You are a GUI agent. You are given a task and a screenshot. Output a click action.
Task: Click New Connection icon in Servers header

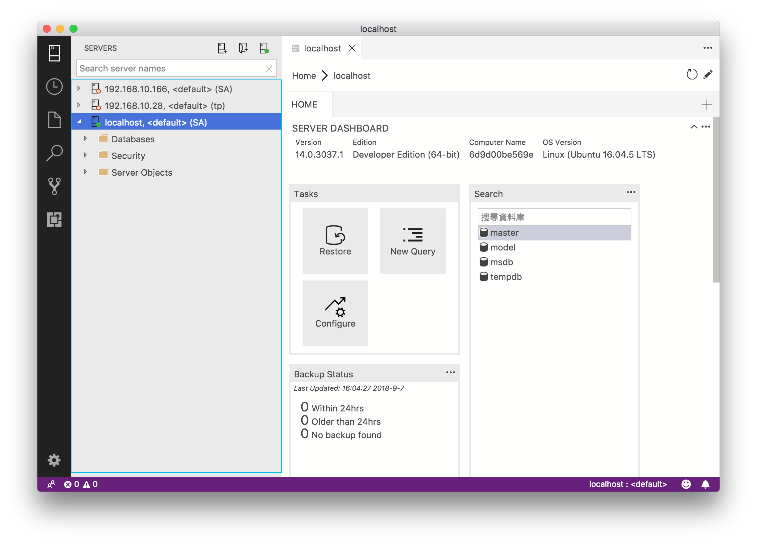(x=222, y=48)
